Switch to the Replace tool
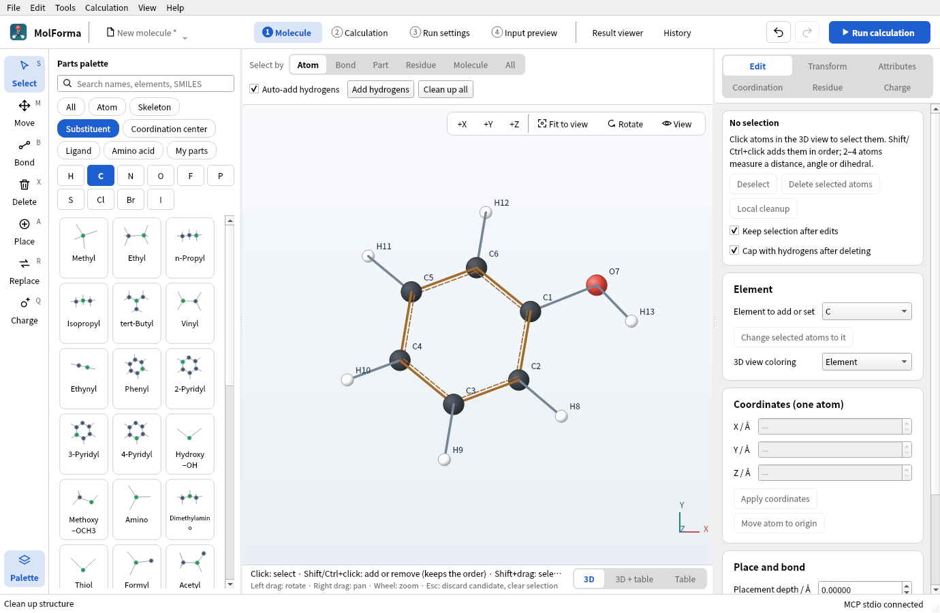 [x=25, y=271]
